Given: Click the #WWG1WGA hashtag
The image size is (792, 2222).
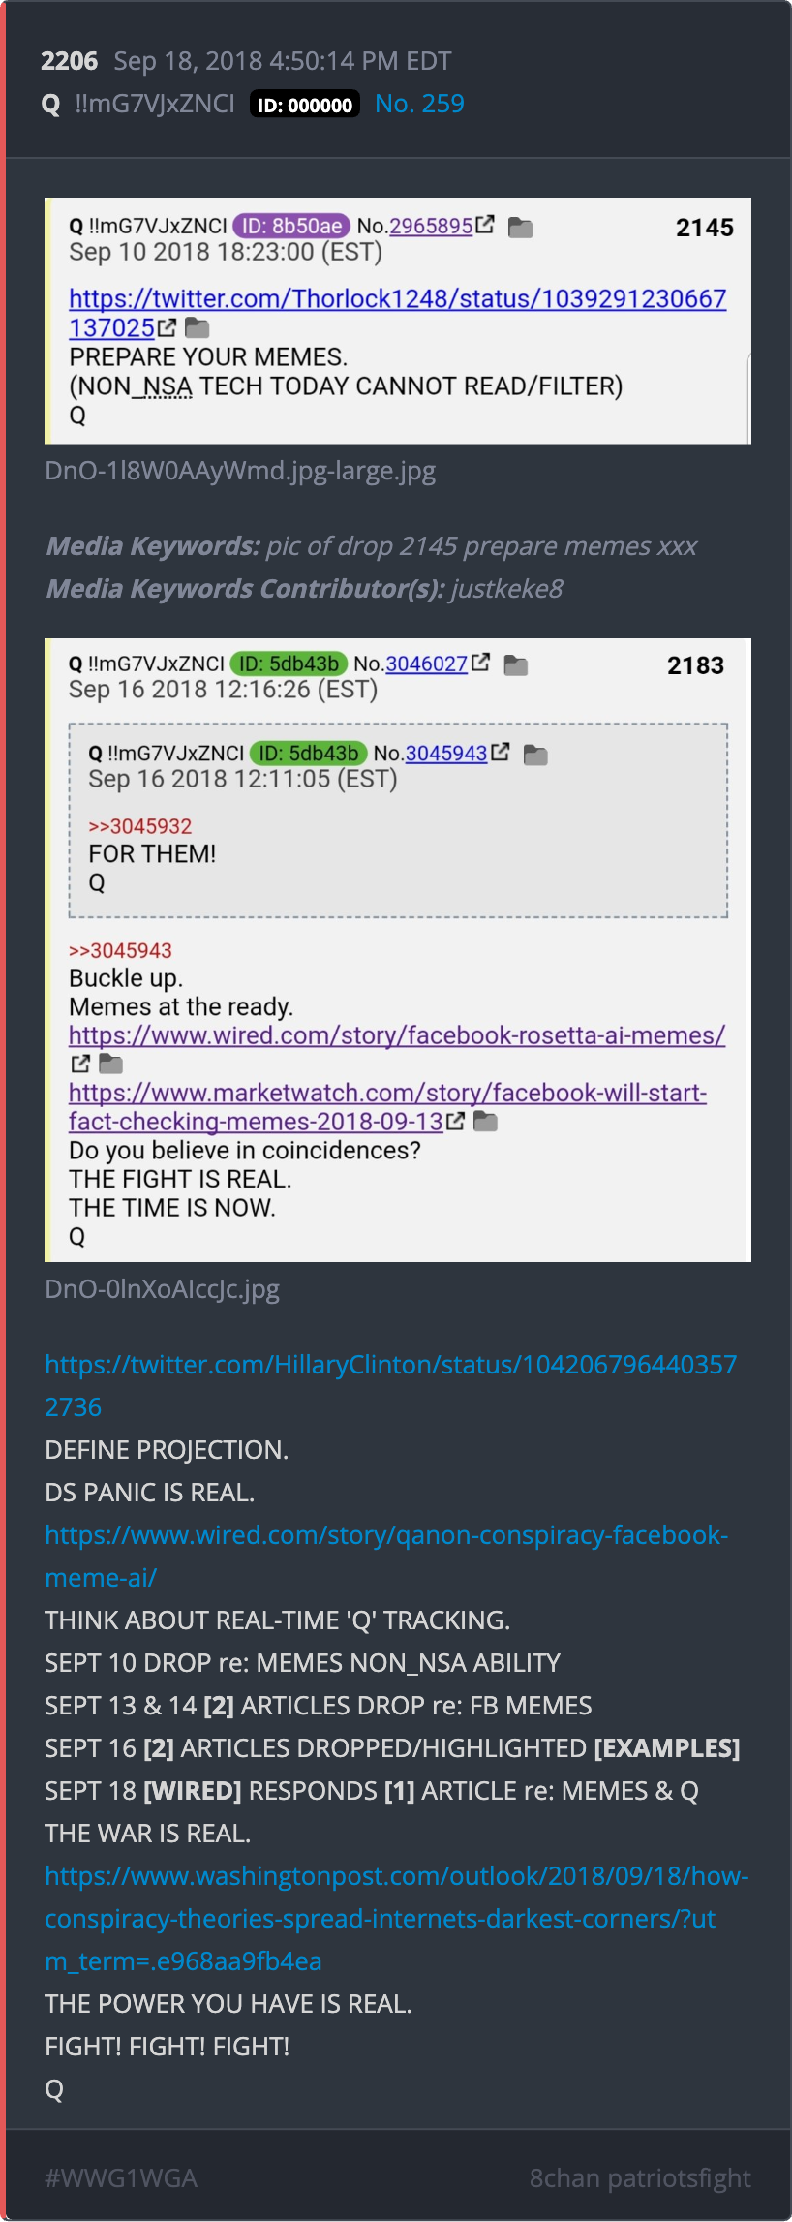Looking at the screenshot, I should pos(121,2177).
